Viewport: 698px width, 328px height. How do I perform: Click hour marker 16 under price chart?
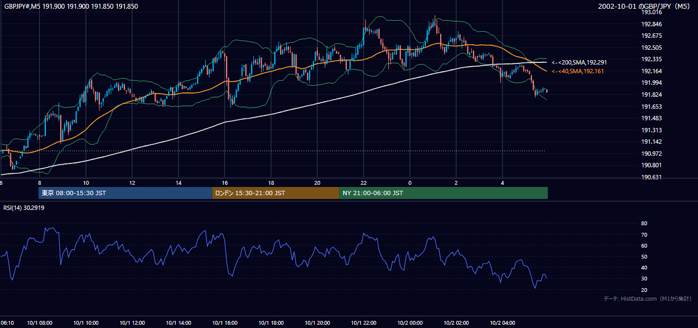(x=225, y=183)
